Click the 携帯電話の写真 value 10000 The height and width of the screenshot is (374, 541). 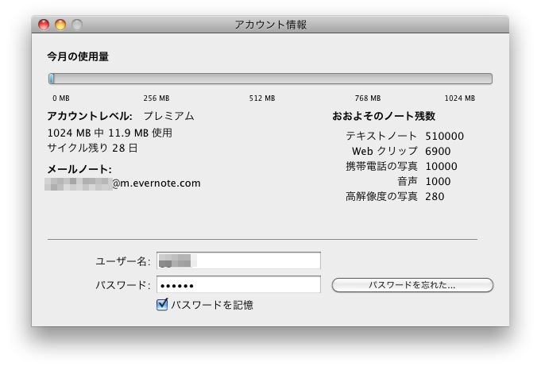[441, 166]
